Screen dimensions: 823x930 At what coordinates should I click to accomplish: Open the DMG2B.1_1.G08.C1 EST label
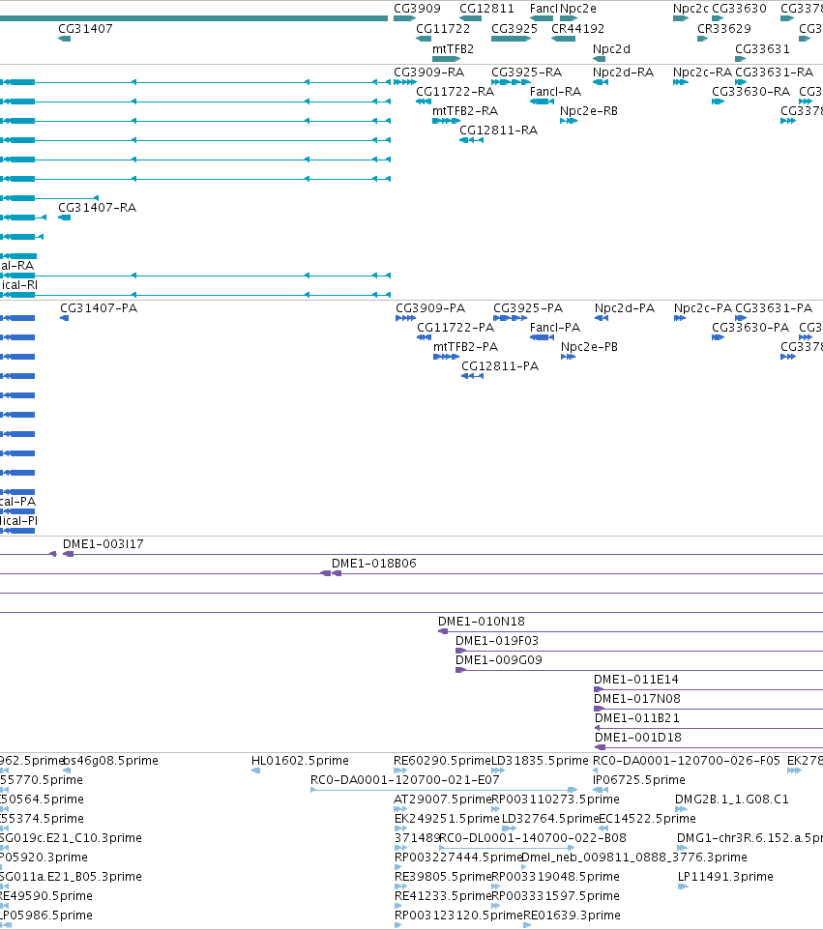coord(732,799)
